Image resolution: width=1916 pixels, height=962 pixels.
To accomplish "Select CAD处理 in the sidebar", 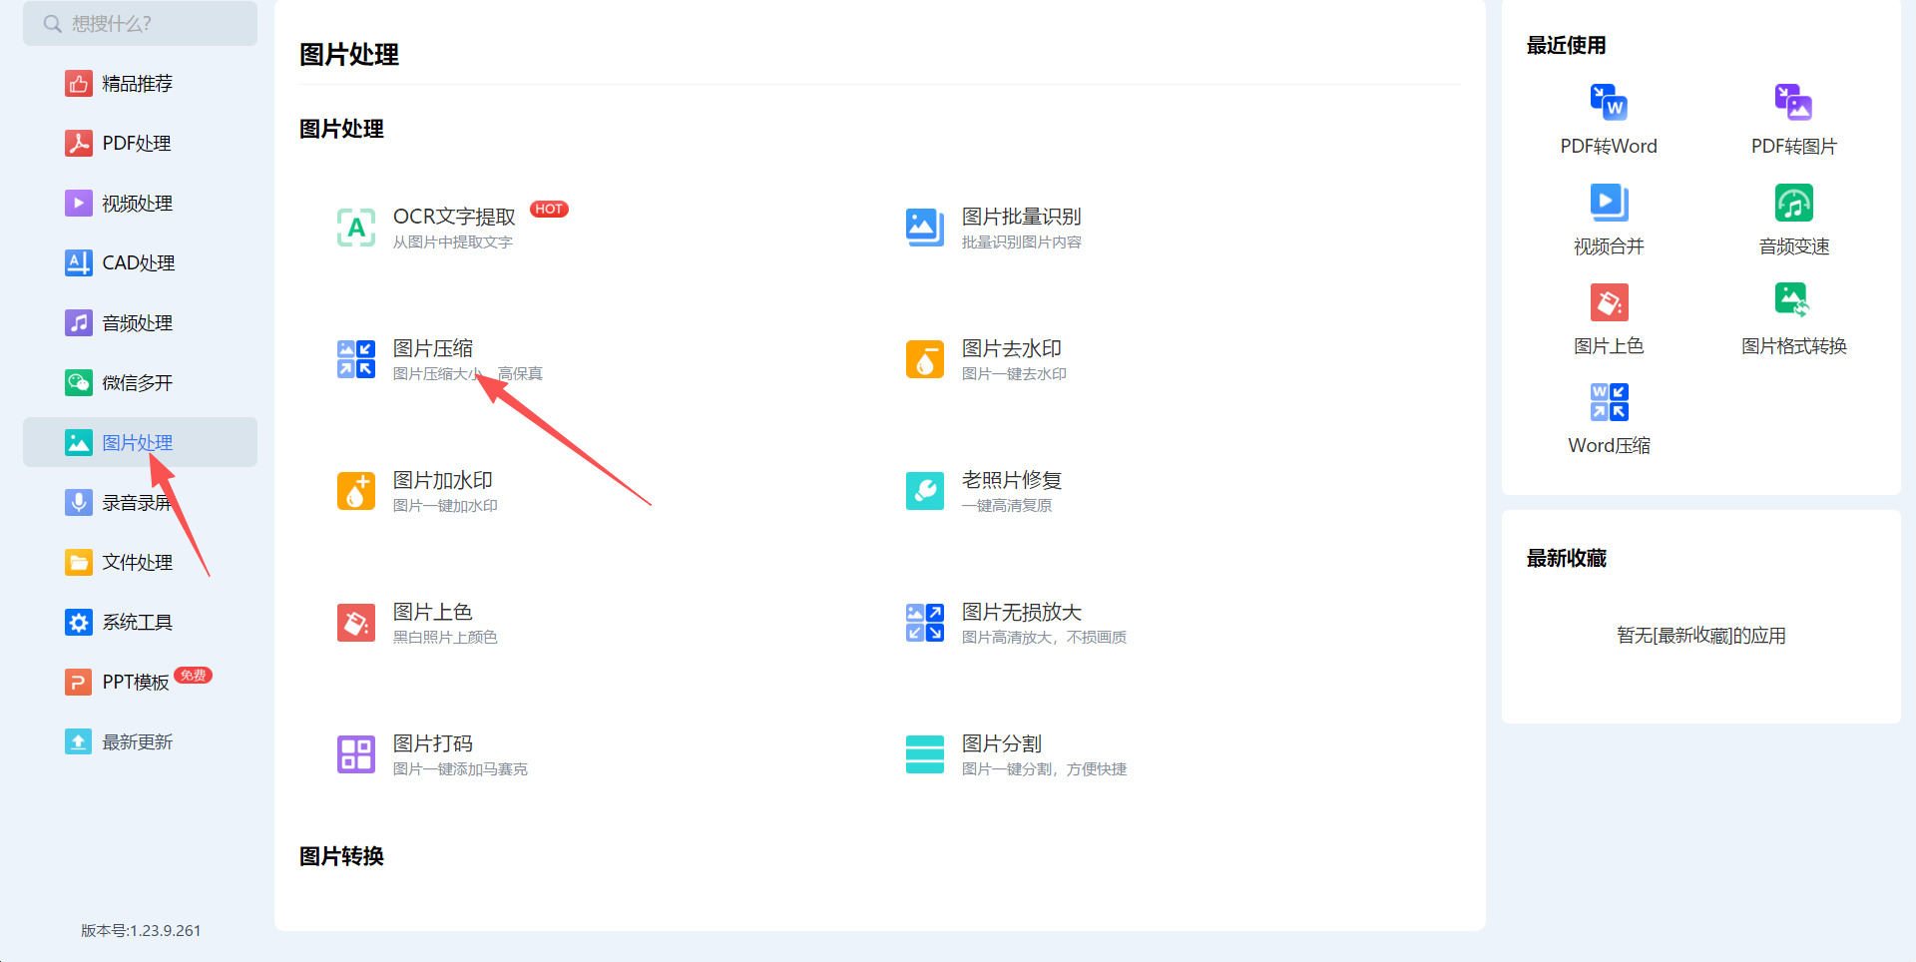I will pyautogui.click(x=139, y=263).
